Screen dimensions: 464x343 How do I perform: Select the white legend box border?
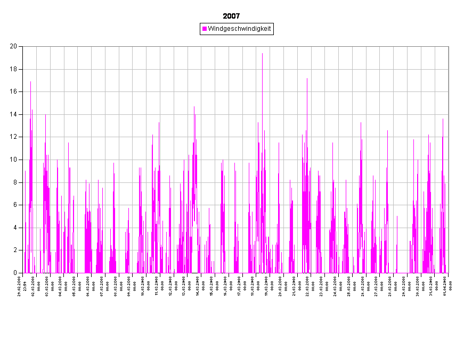(x=272, y=29)
